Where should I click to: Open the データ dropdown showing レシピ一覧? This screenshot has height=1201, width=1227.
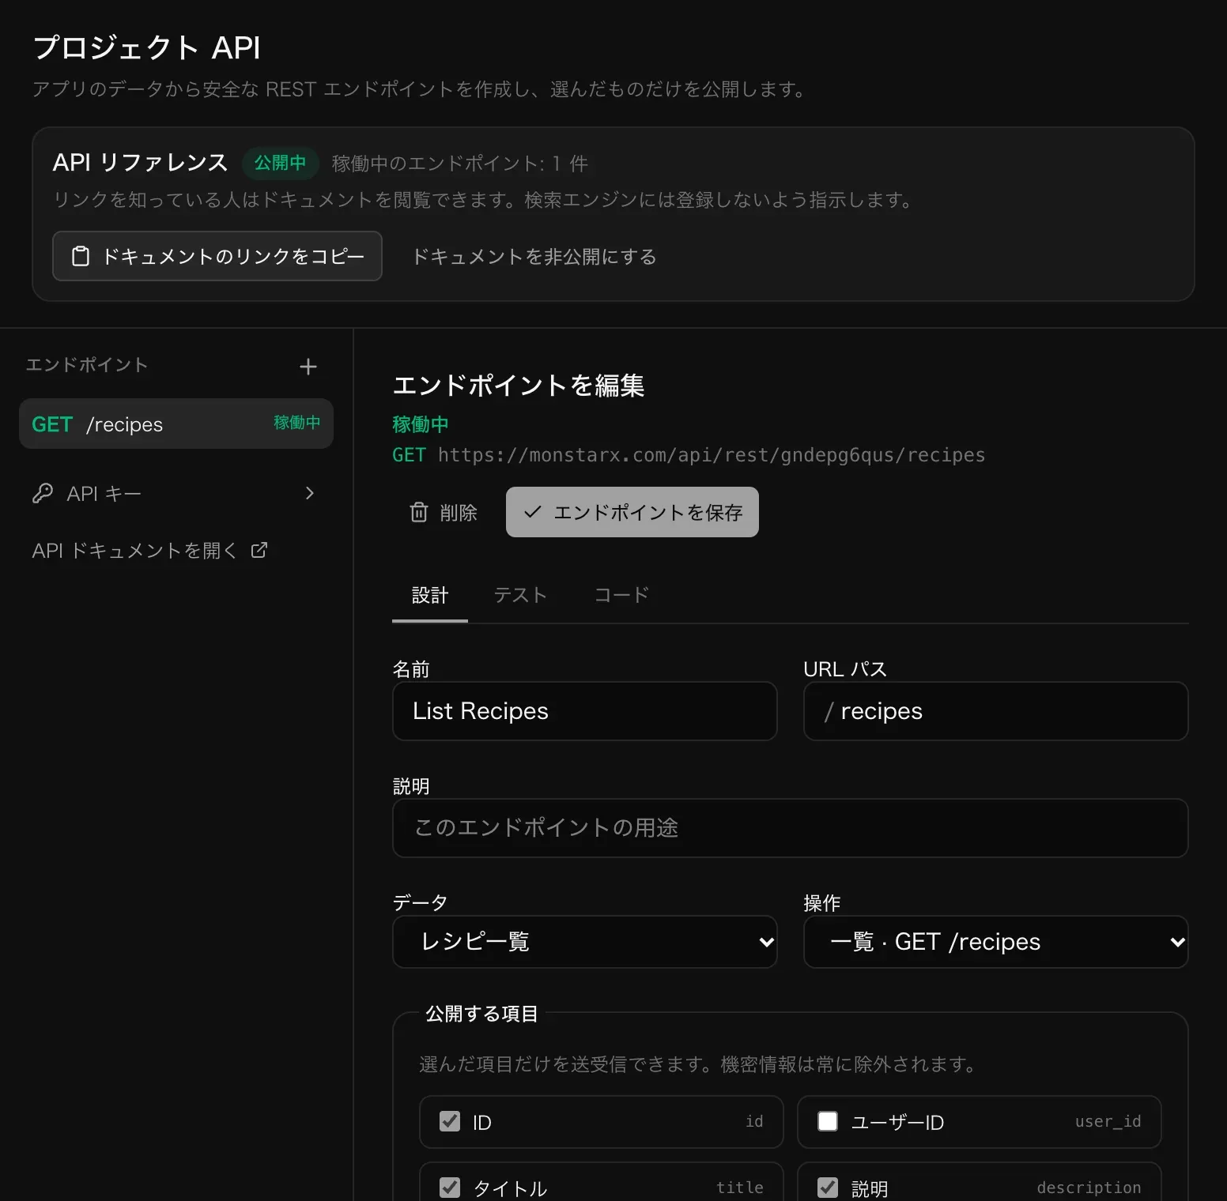tap(585, 942)
